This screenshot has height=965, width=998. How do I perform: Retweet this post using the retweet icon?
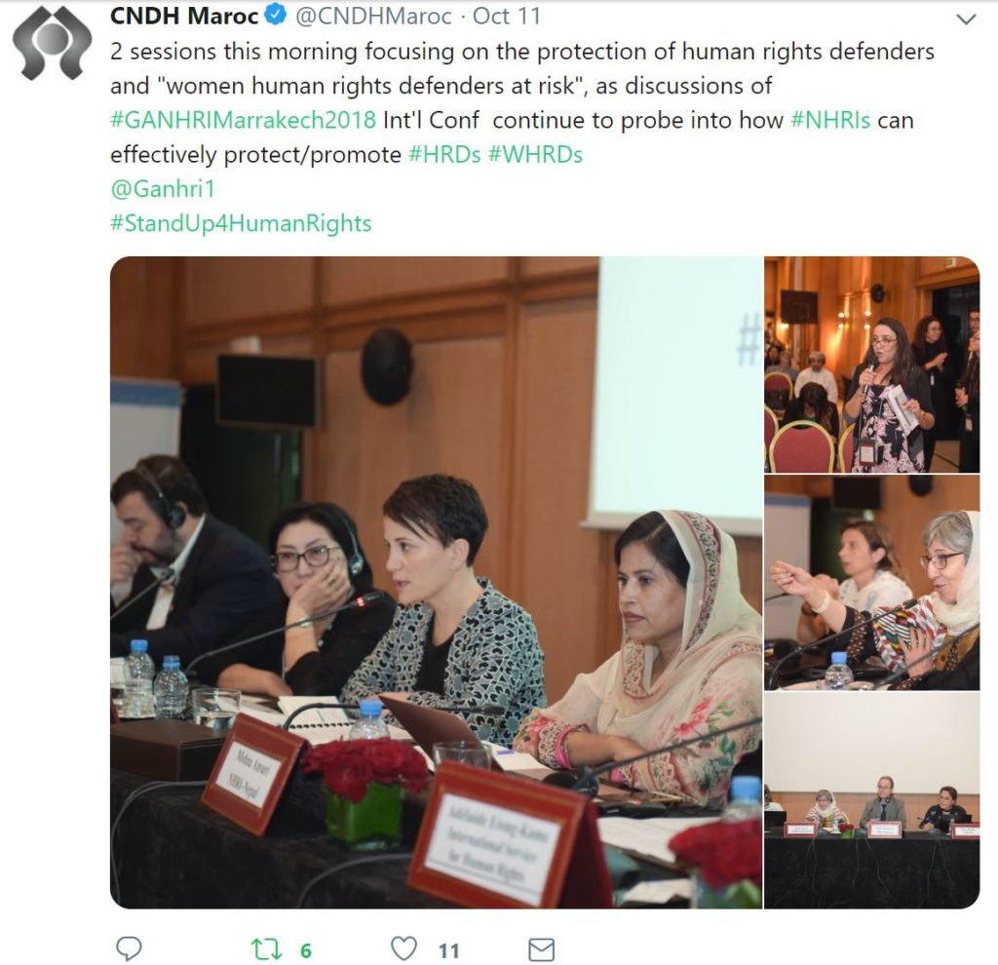(267, 949)
